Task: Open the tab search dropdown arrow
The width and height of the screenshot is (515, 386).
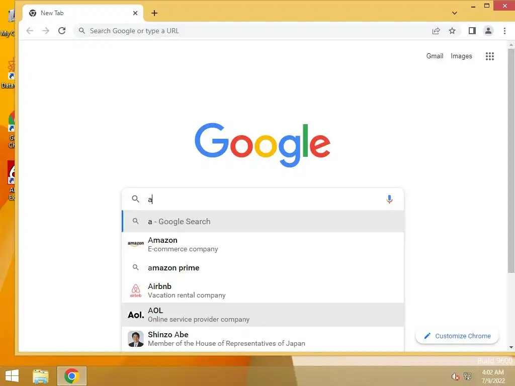Action: (x=455, y=13)
